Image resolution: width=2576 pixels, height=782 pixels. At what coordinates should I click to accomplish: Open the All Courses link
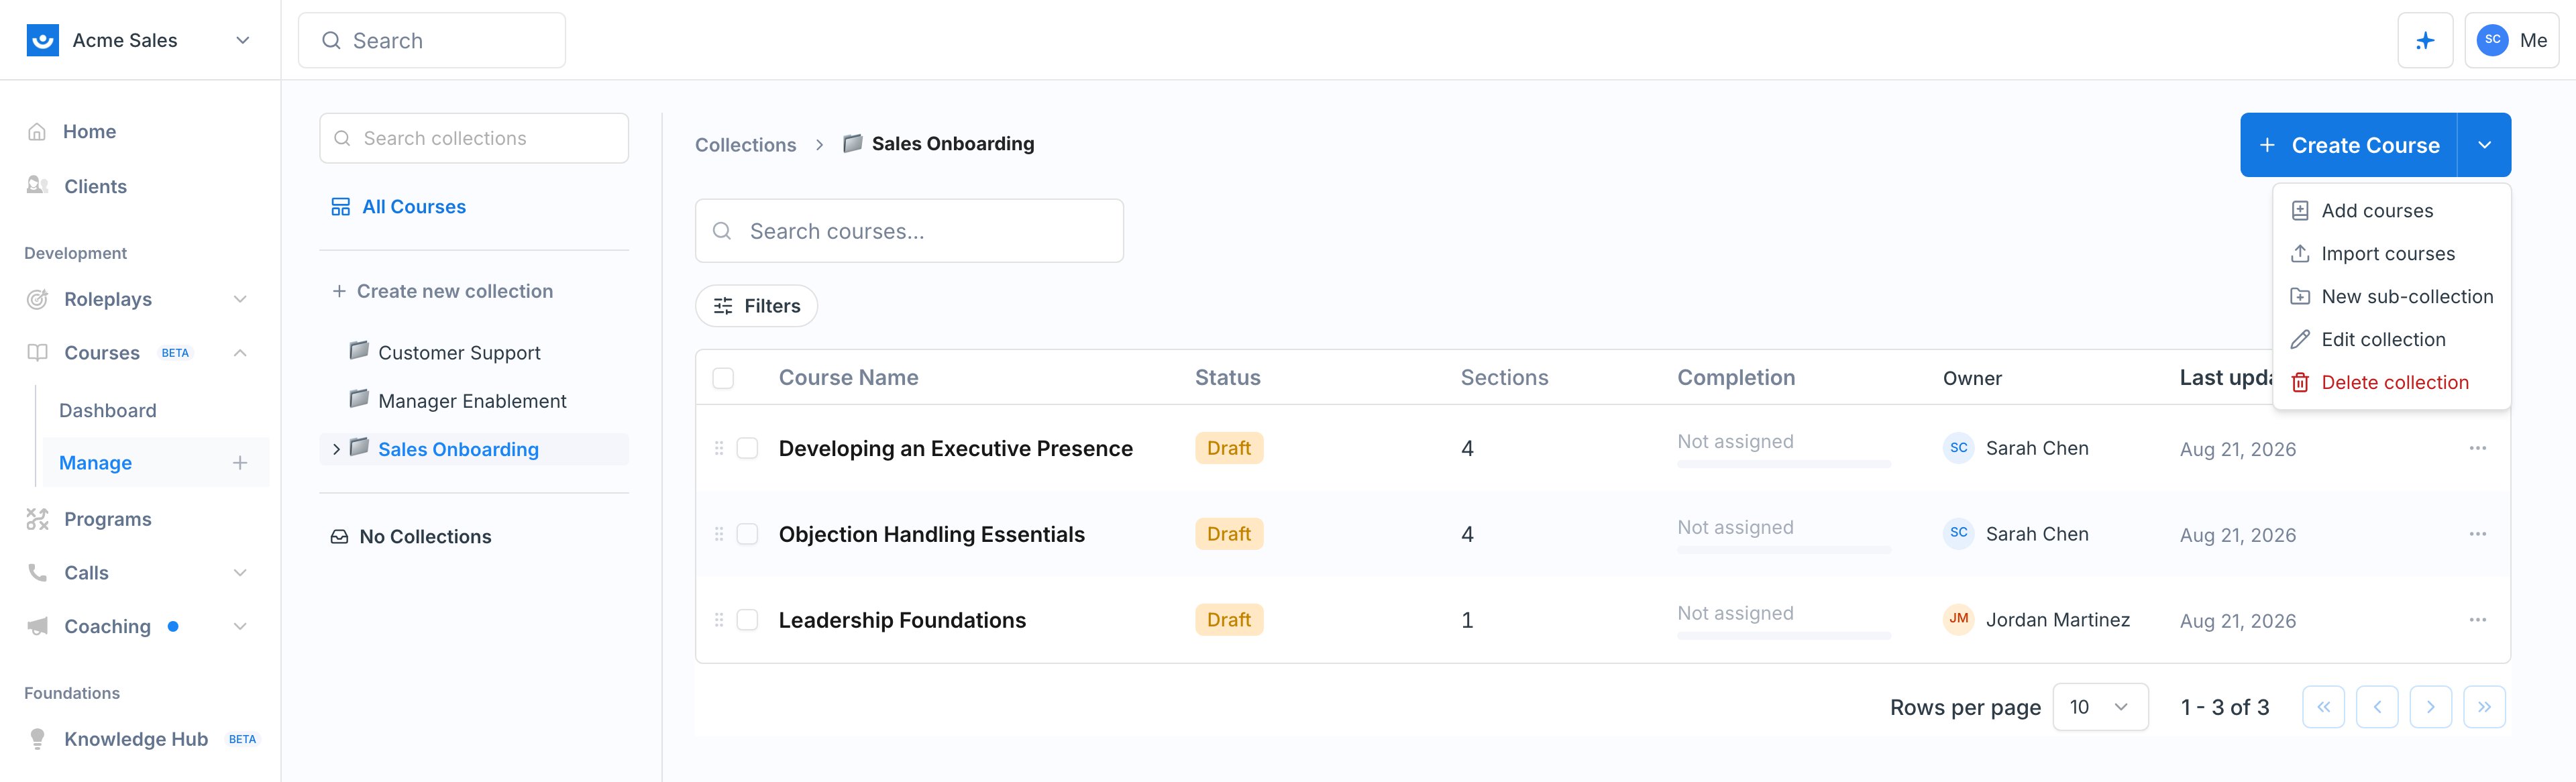[x=414, y=207]
